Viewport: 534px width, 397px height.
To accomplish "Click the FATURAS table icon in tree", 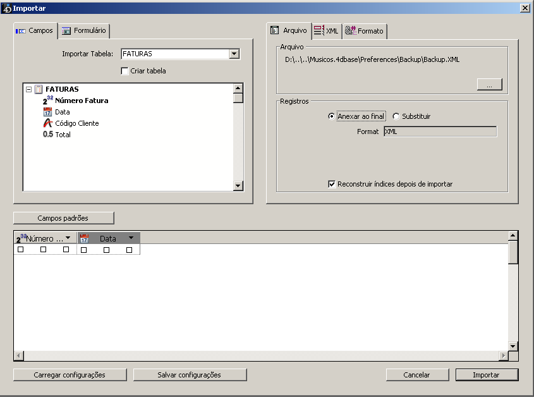I will tap(39, 89).
